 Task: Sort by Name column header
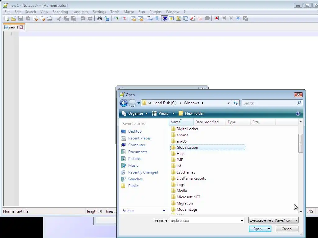[x=181, y=122]
